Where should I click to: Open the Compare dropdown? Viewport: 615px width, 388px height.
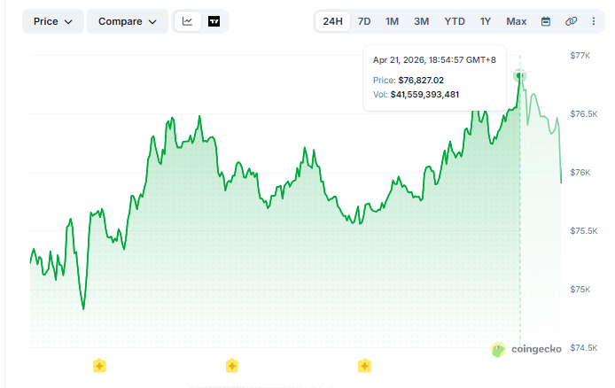(x=128, y=21)
